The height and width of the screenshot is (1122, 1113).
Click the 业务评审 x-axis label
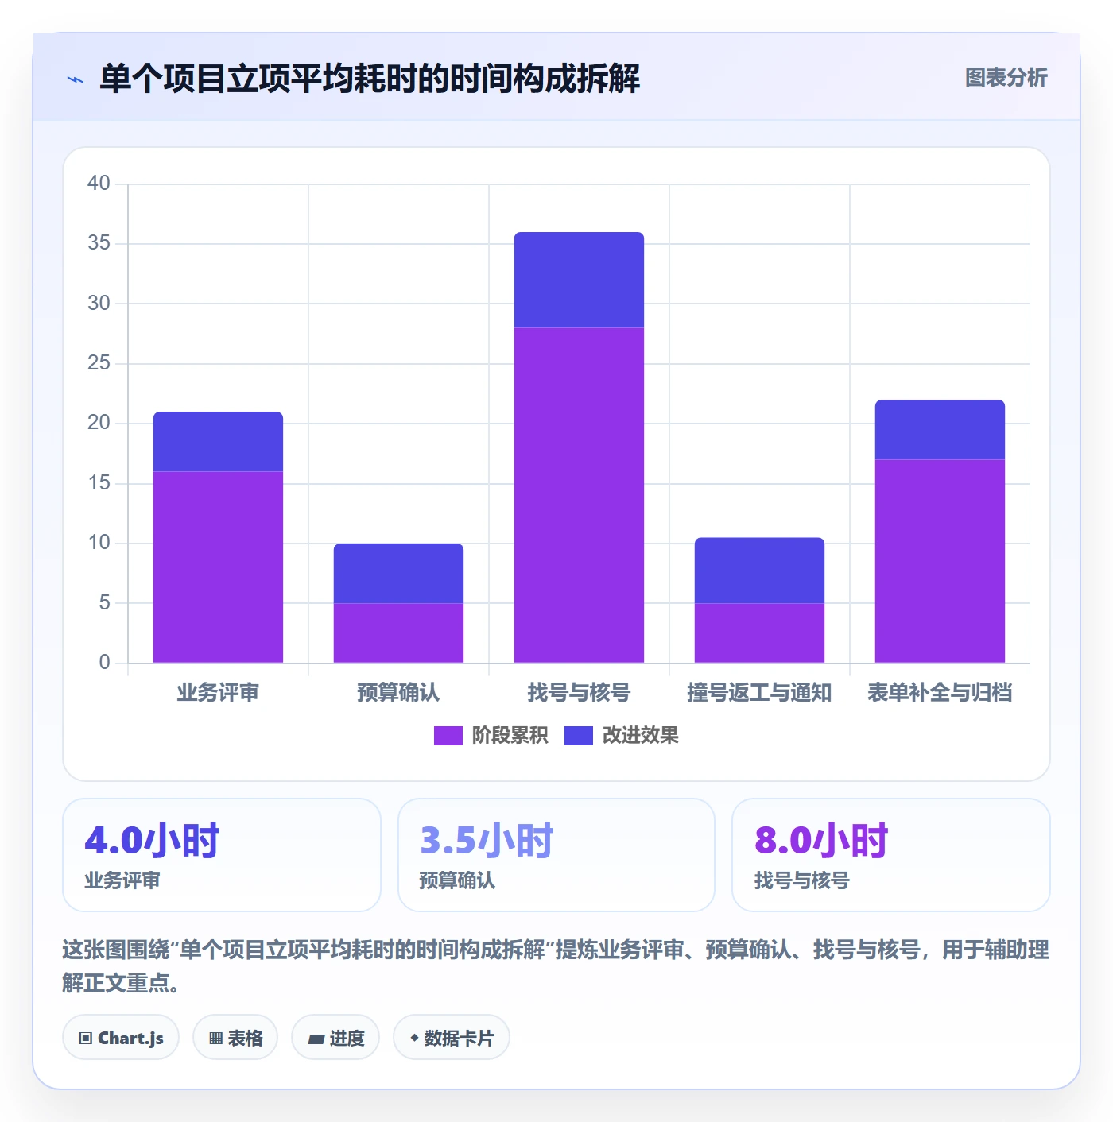(218, 693)
